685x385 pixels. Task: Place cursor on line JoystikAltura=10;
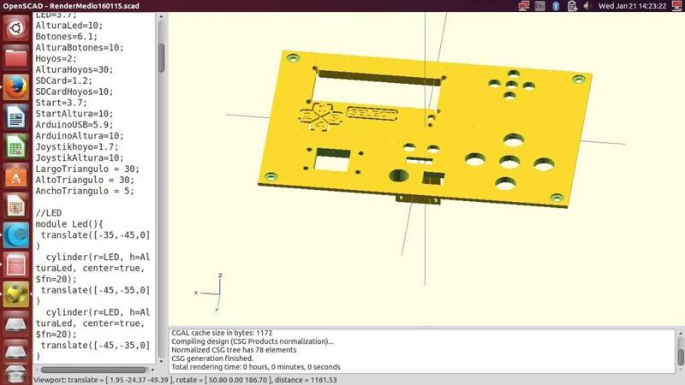coord(80,157)
